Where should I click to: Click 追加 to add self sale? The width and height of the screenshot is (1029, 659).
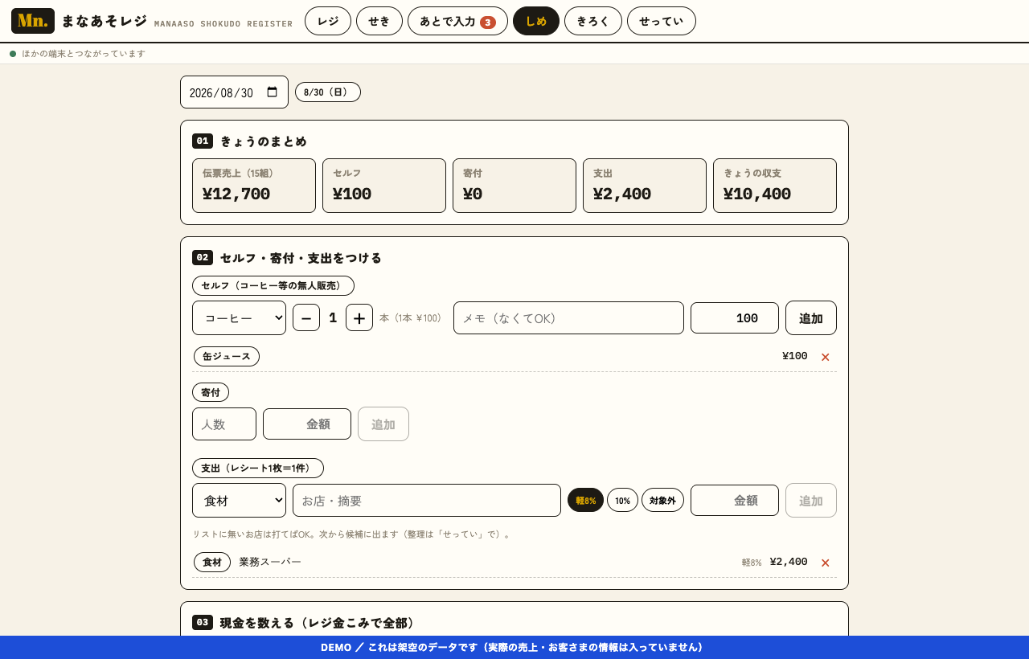[x=811, y=317]
